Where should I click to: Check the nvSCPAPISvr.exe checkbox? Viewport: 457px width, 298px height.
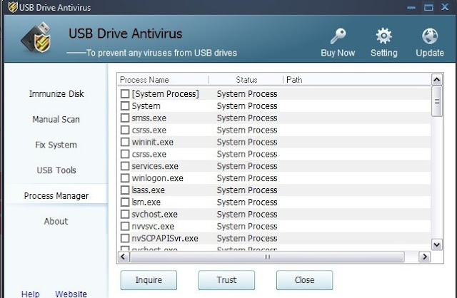point(125,238)
